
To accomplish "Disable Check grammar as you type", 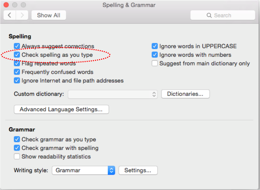I will [x=17, y=139].
